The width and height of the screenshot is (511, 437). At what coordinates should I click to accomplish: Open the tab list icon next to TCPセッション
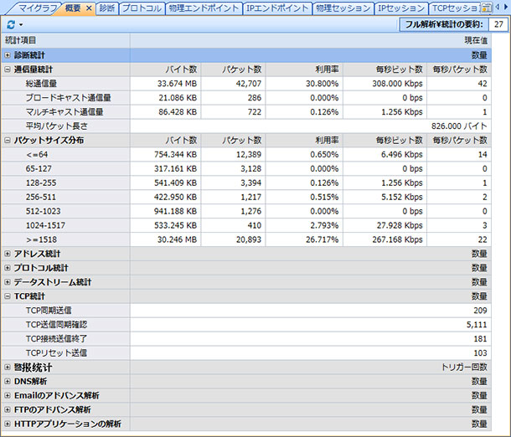click(486, 8)
